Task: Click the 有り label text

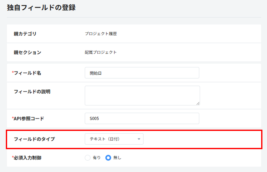Action: 97,158
